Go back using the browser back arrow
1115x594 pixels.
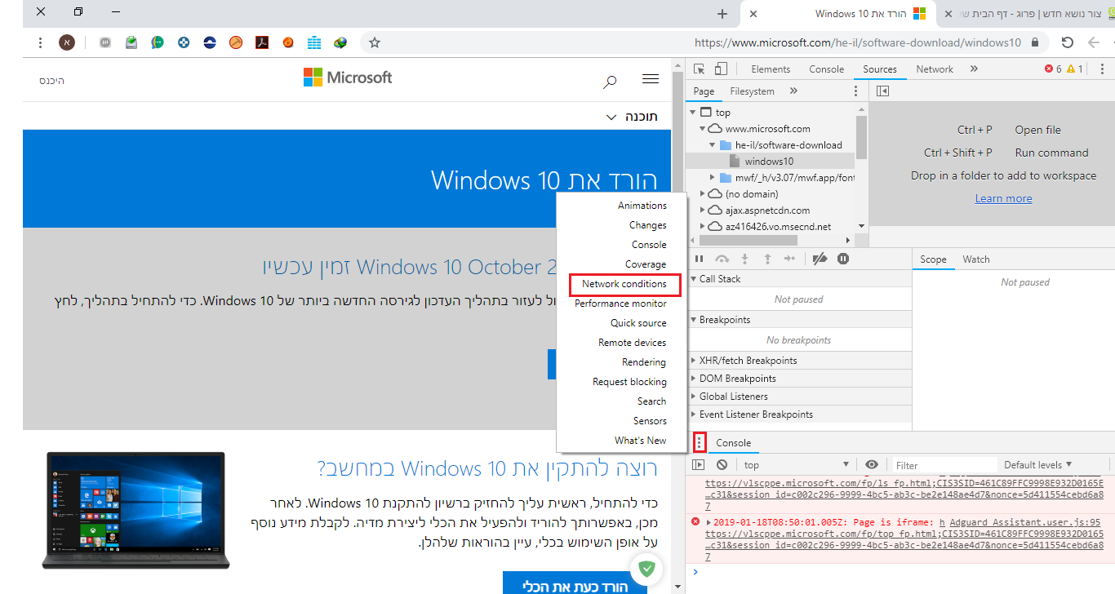(x=1094, y=42)
